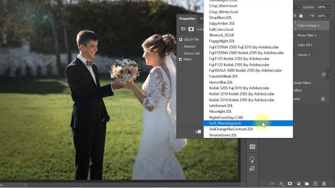The height and width of the screenshot is (188, 335).
Task: Select the Abstract radio button
Action: point(181,46)
